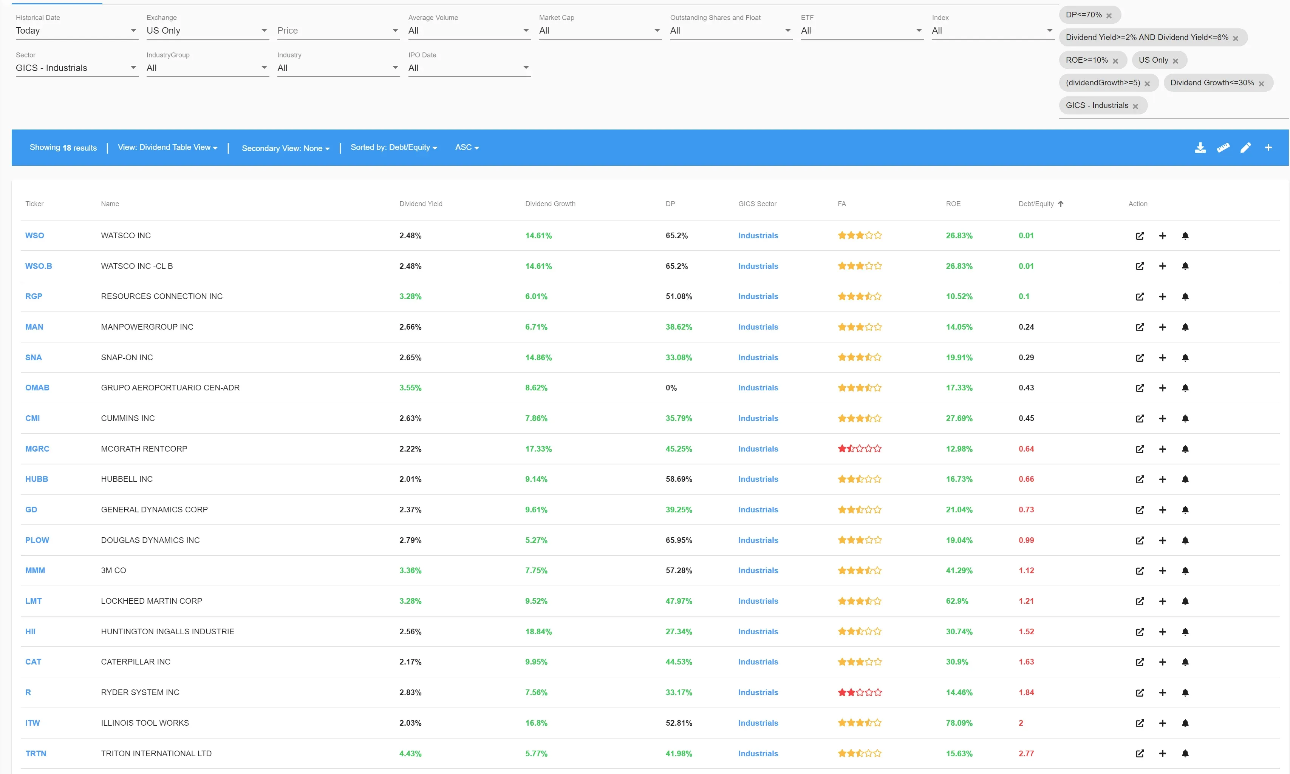Click the pencil edit icon in blue toolbar
This screenshot has height=774, width=1290.
pos(1246,148)
